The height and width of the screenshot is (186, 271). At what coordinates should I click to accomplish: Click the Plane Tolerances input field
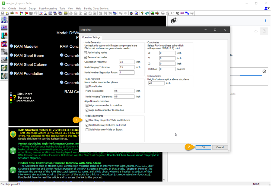point(124,91)
